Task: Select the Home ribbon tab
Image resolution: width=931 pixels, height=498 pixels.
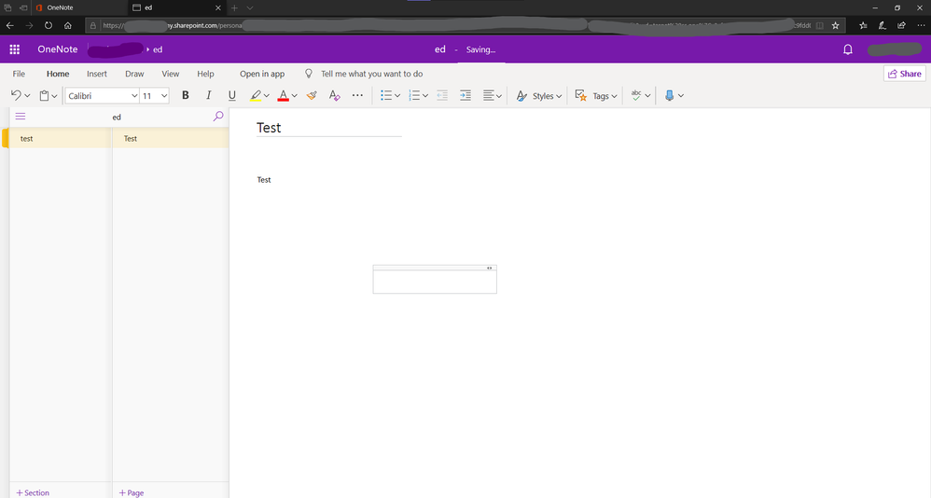Action: 58,74
